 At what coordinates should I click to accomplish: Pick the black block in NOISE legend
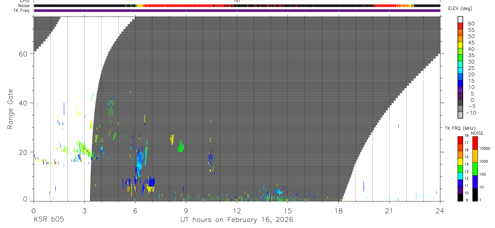pyautogui.click(x=475, y=194)
